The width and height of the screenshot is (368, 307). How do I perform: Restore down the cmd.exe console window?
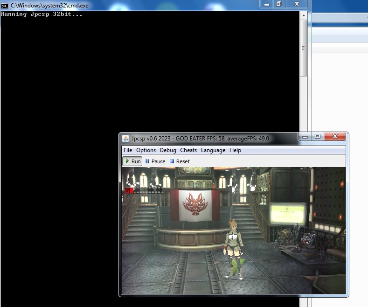click(279, 4)
